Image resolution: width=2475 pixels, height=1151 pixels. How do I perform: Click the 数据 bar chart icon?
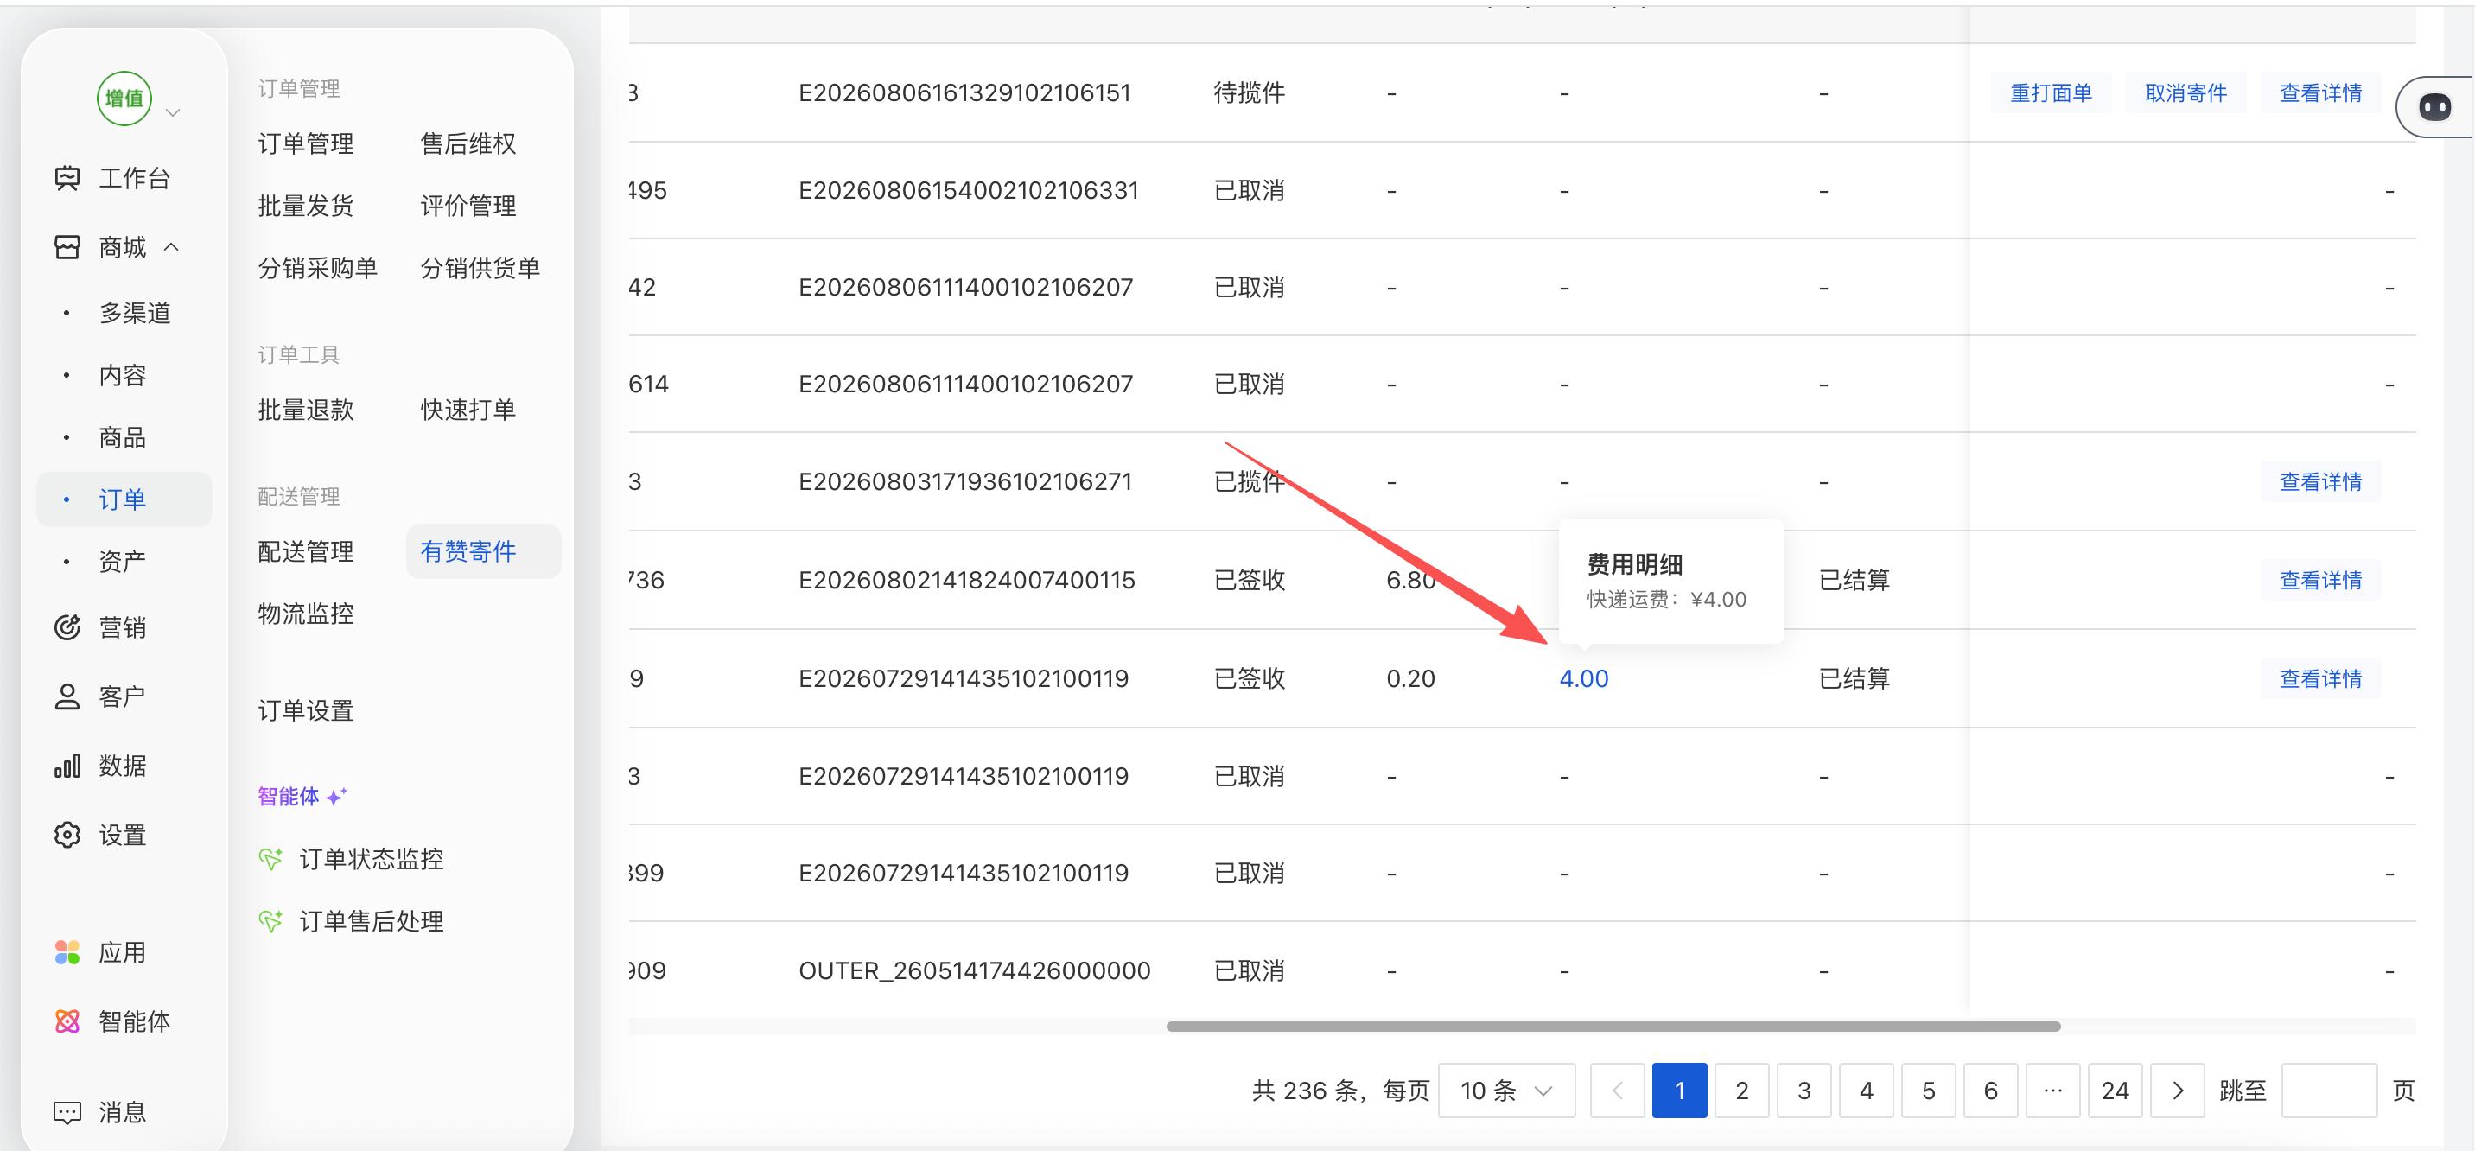67,766
